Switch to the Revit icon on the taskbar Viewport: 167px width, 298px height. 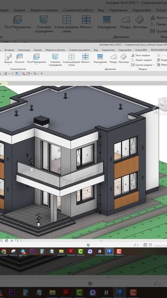[x=109, y=251]
